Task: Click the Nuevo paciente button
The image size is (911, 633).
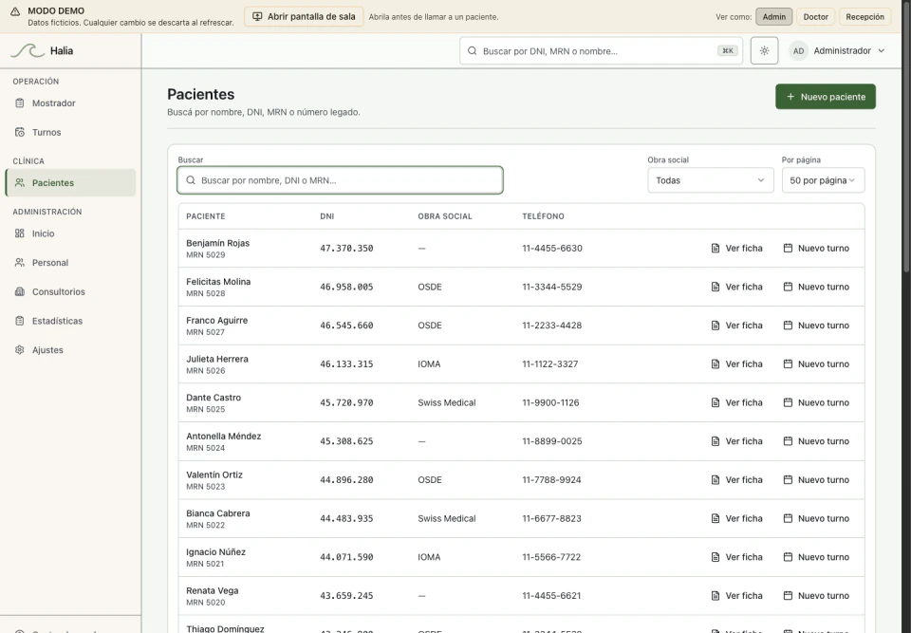Action: 825,97
